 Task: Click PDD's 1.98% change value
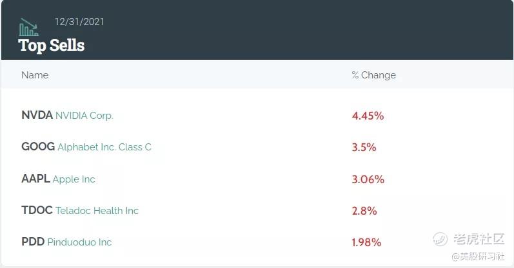[366, 242]
